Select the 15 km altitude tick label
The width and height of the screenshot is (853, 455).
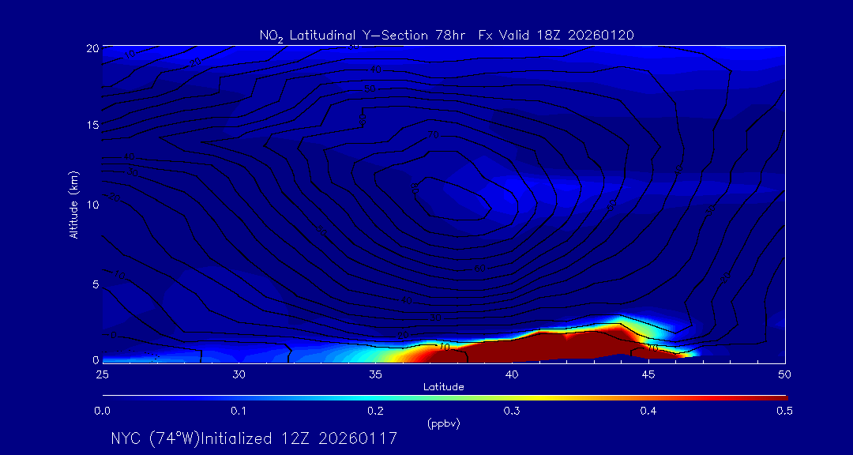click(x=91, y=126)
